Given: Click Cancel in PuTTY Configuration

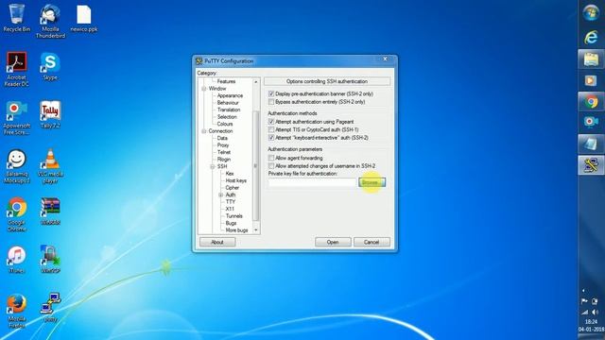Looking at the screenshot, I should point(372,242).
